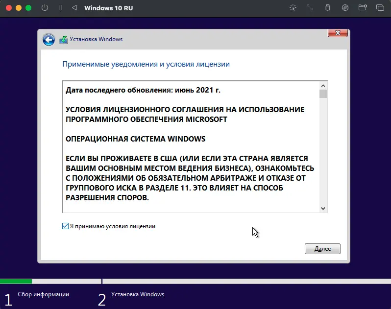
Task: Click text Дата последнего обновления: июнь 2021 г.
Action: (143, 90)
